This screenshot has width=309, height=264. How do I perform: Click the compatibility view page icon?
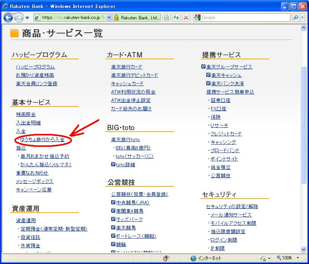click(166, 17)
